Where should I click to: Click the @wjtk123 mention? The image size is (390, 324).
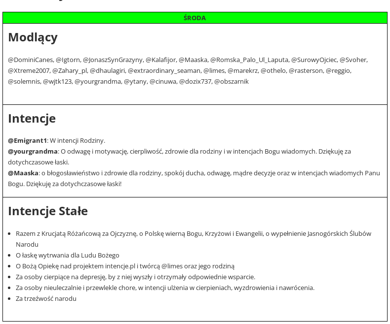tap(57, 82)
